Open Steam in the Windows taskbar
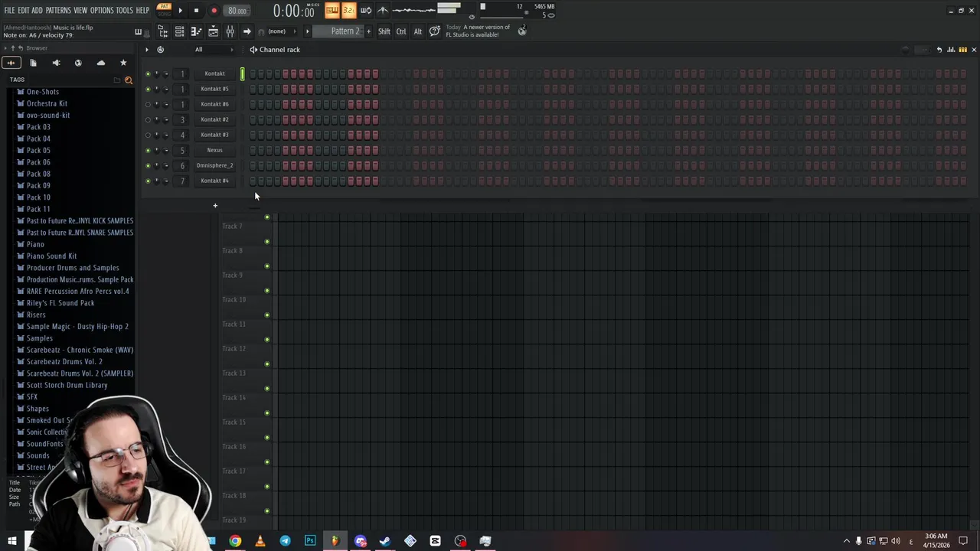This screenshot has width=980, height=551. (384, 541)
